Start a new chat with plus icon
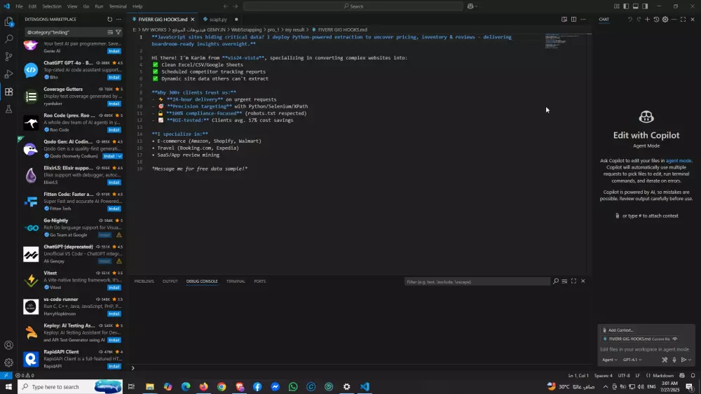 pyautogui.click(x=647, y=19)
